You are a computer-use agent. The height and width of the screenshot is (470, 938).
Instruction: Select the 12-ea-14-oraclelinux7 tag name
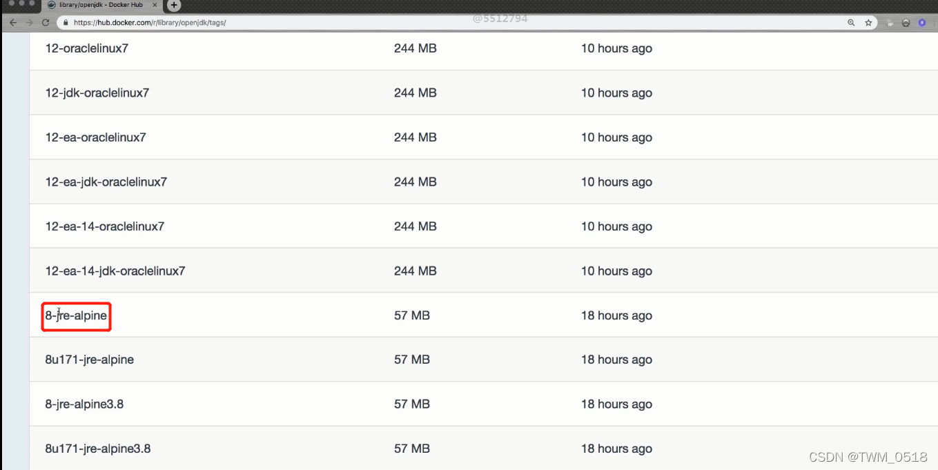tap(105, 226)
